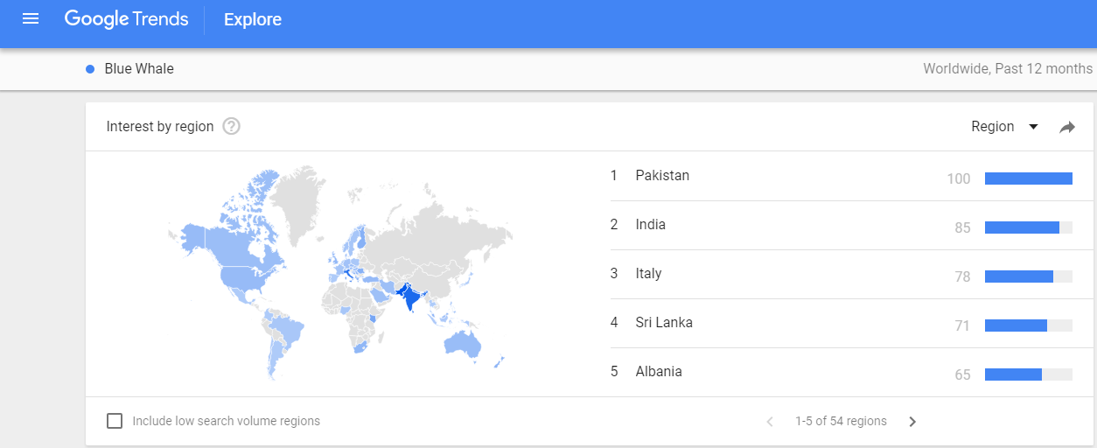
Task: Click the blue dot next to Blue Whale
Action: click(90, 69)
